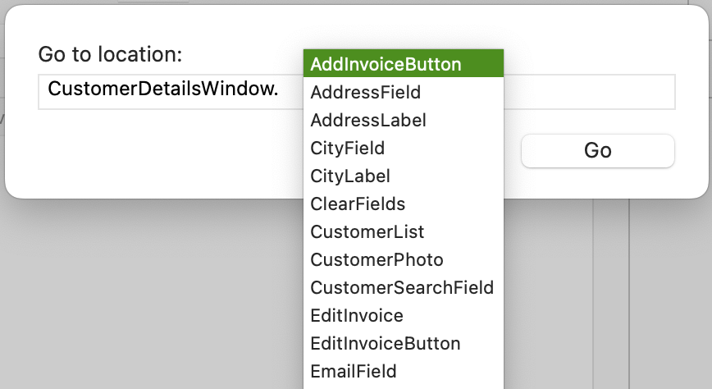Pick EmailField in the suggestion list

pyautogui.click(x=404, y=371)
